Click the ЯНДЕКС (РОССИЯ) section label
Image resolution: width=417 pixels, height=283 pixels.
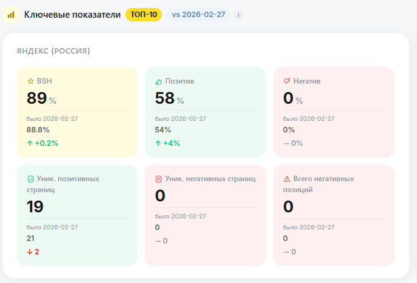click(x=54, y=51)
